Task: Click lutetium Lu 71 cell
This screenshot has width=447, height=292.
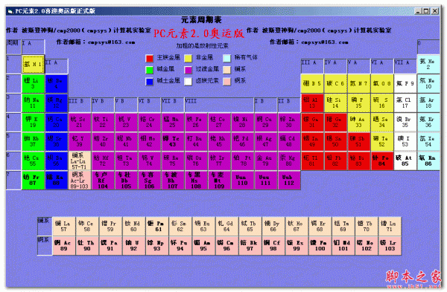Action: pyautogui.click(x=390, y=227)
